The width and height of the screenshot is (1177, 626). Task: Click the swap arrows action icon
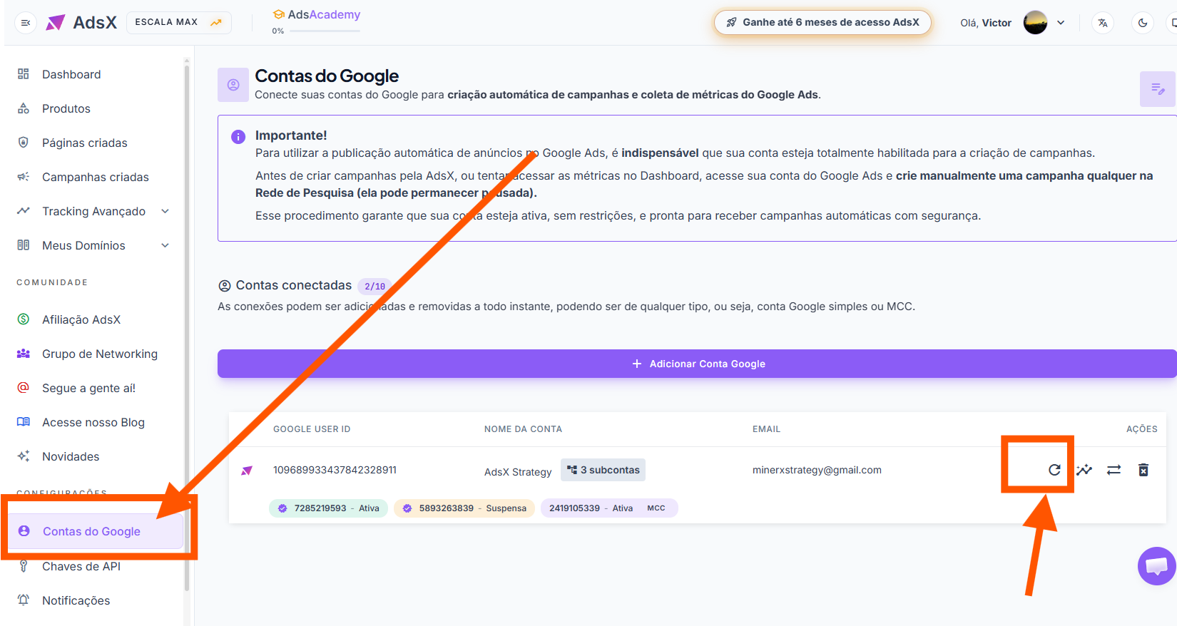point(1114,470)
